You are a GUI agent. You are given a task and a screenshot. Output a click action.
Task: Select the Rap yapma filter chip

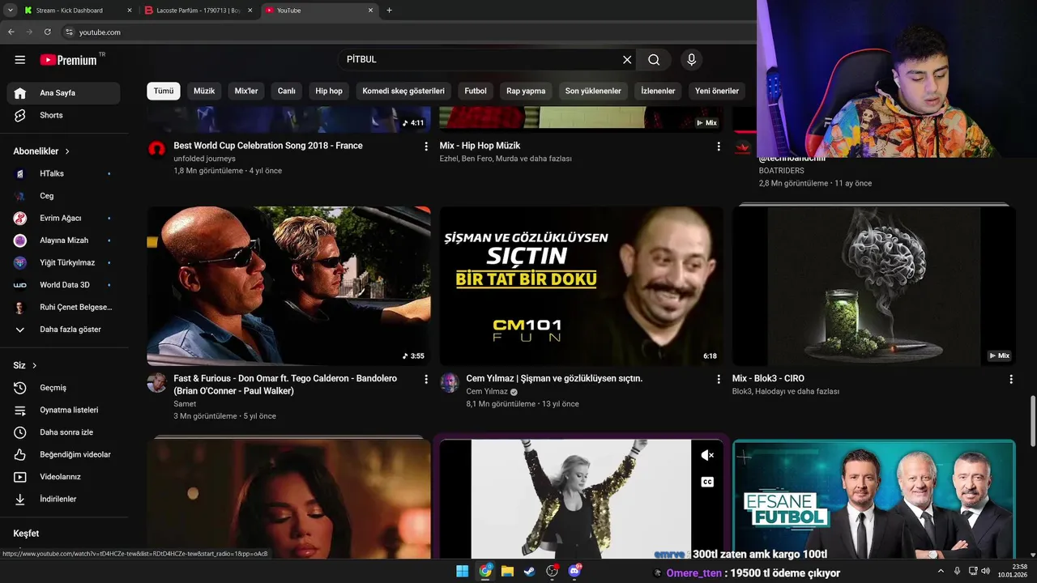526,91
